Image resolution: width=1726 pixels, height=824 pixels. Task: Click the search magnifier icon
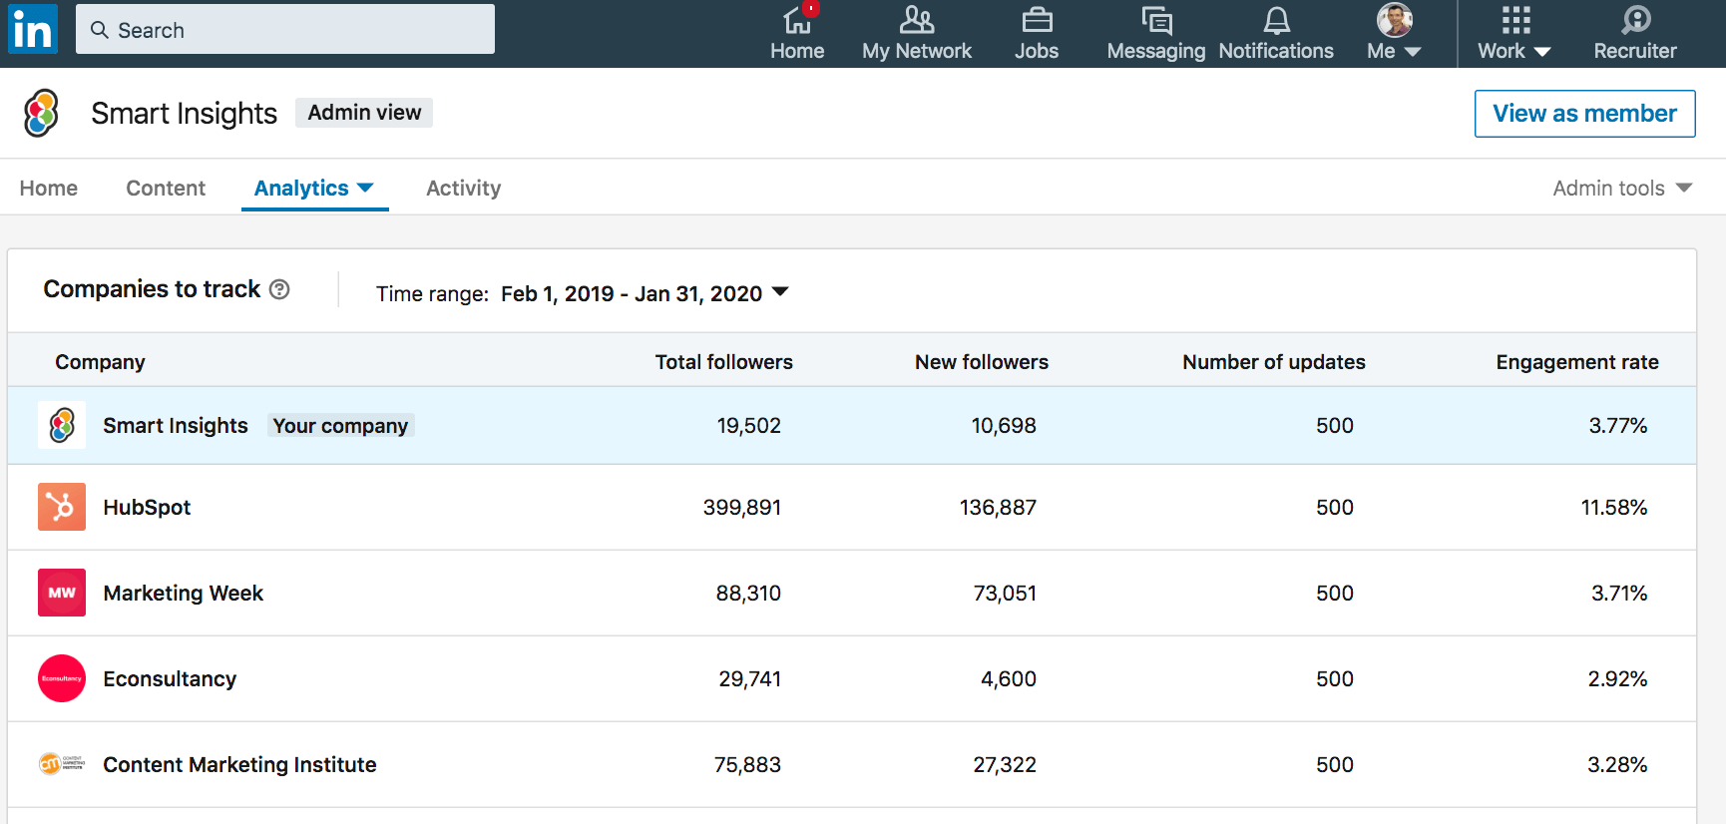[100, 30]
